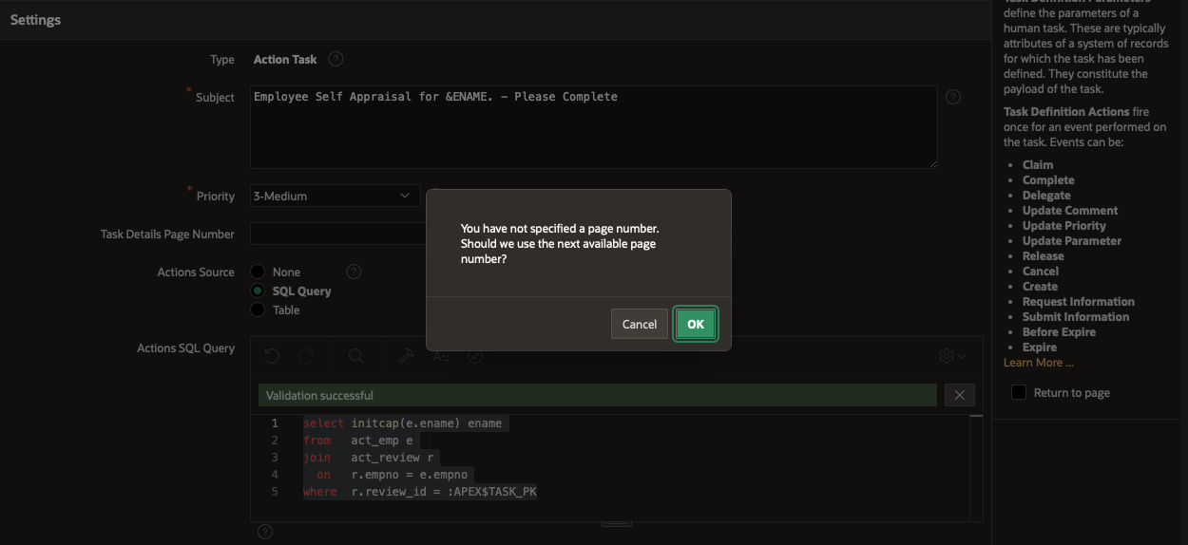Click the 'Request Information' help bullet
This screenshot has height=545, width=1188.
click(1079, 302)
